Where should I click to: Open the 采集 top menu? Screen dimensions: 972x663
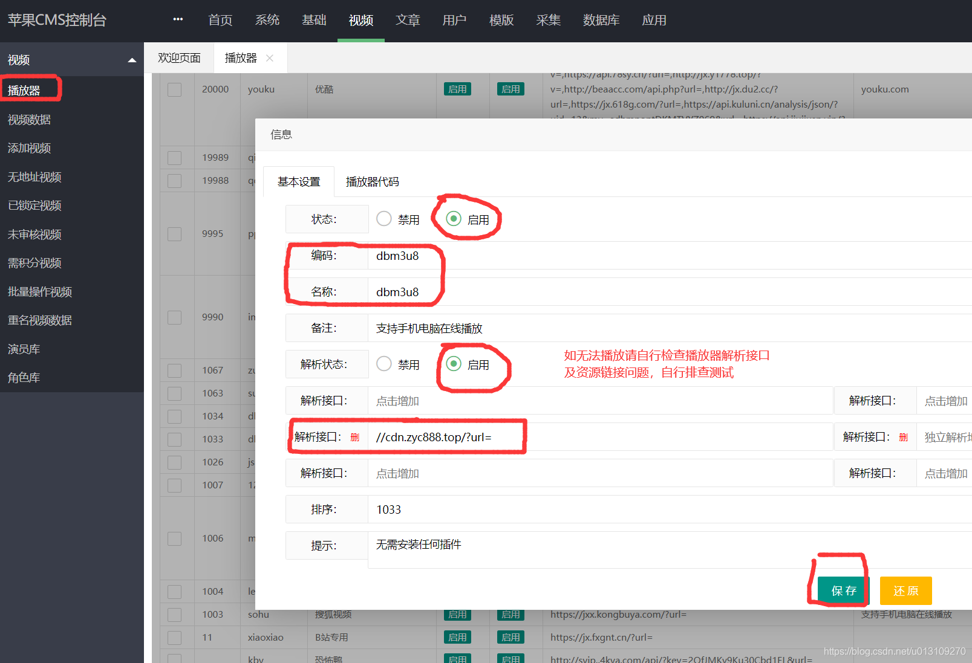click(548, 21)
